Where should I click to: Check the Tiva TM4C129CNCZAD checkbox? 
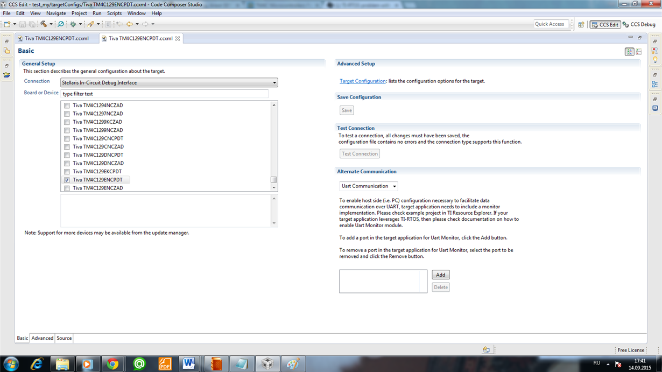pos(67,147)
